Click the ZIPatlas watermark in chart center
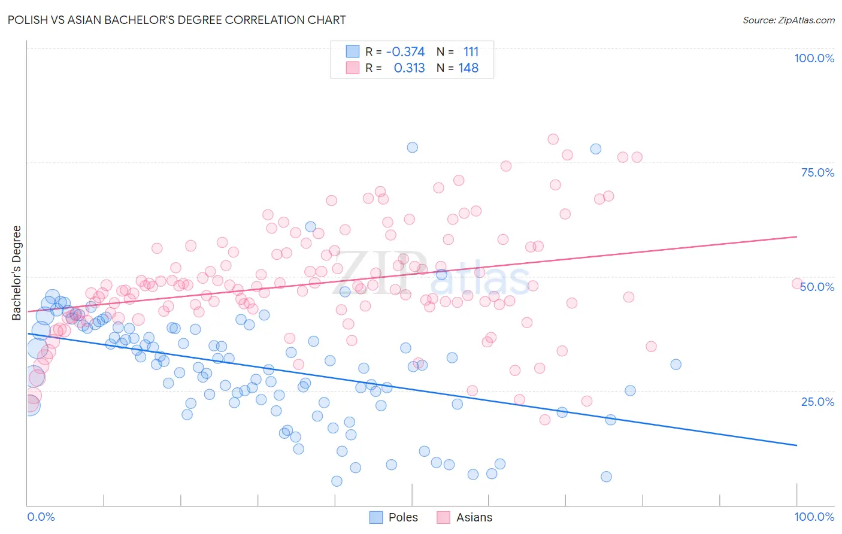Image resolution: width=842 pixels, height=534 pixels. coord(430,274)
